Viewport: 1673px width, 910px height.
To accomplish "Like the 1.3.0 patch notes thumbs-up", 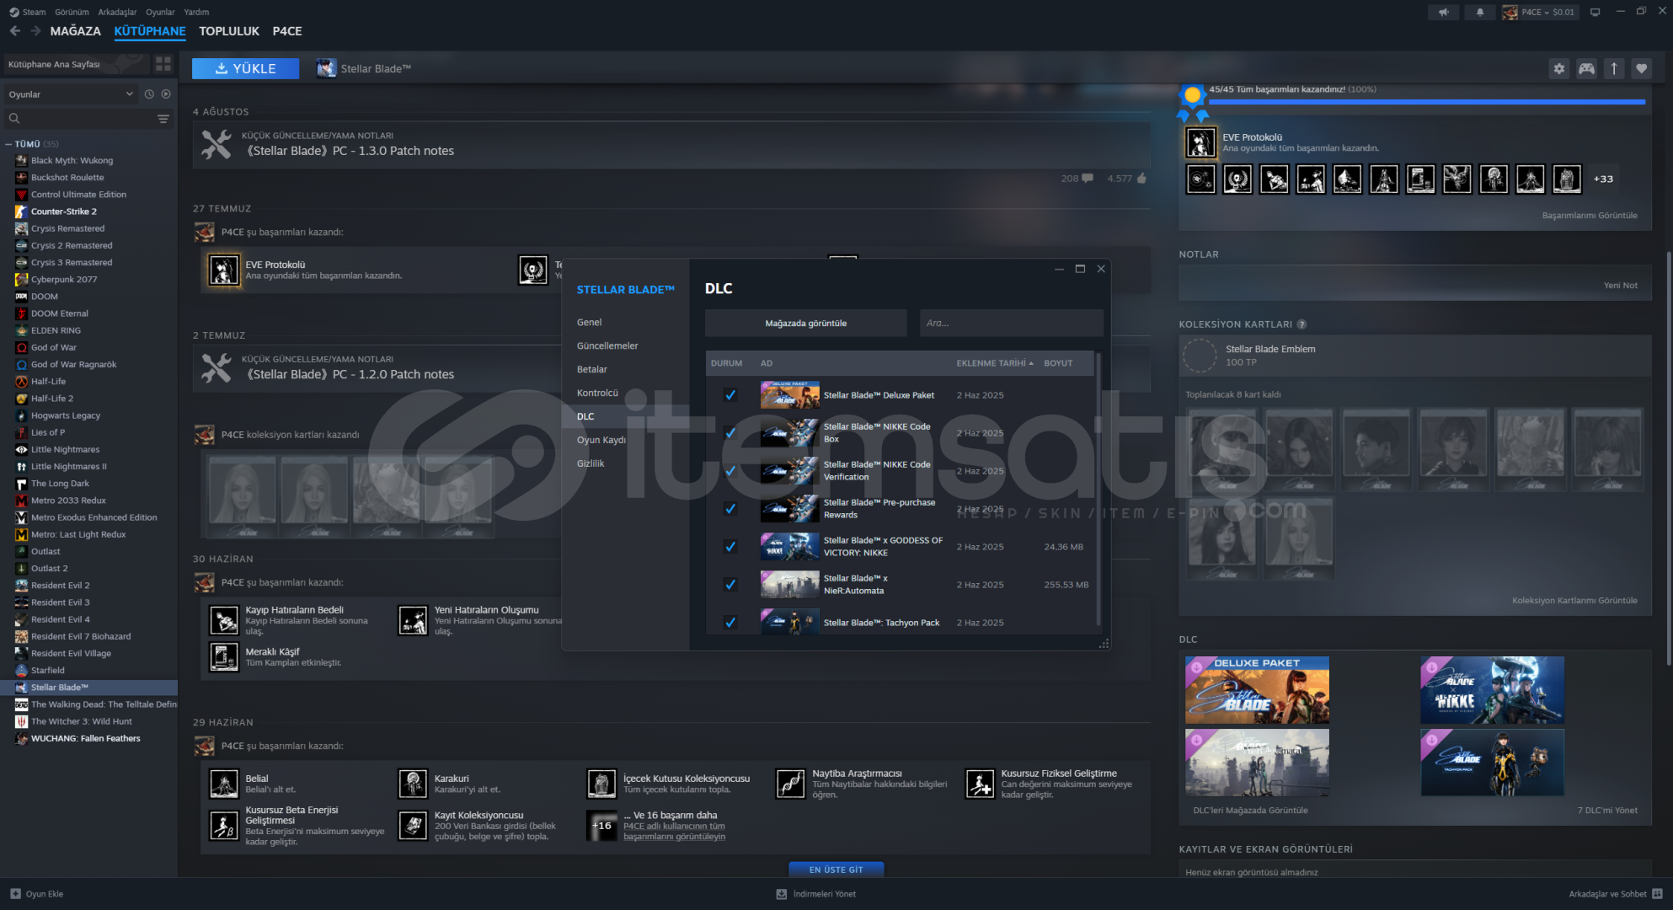I will click(1141, 179).
